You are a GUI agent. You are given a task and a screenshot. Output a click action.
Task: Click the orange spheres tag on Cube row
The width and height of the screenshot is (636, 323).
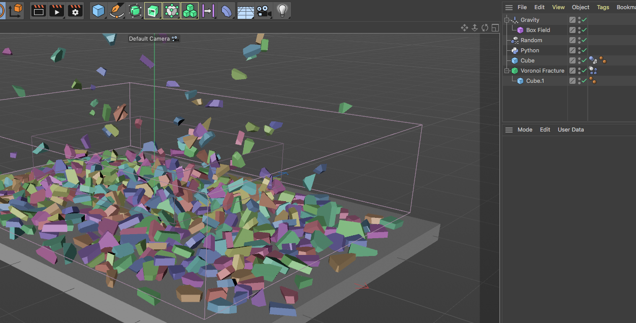[602, 60]
